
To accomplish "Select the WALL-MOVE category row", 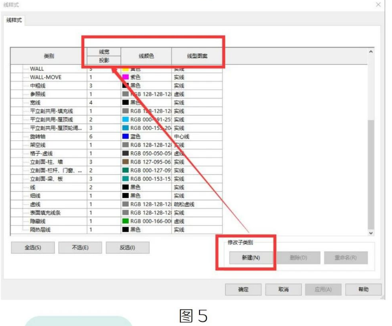I will (x=45, y=77).
